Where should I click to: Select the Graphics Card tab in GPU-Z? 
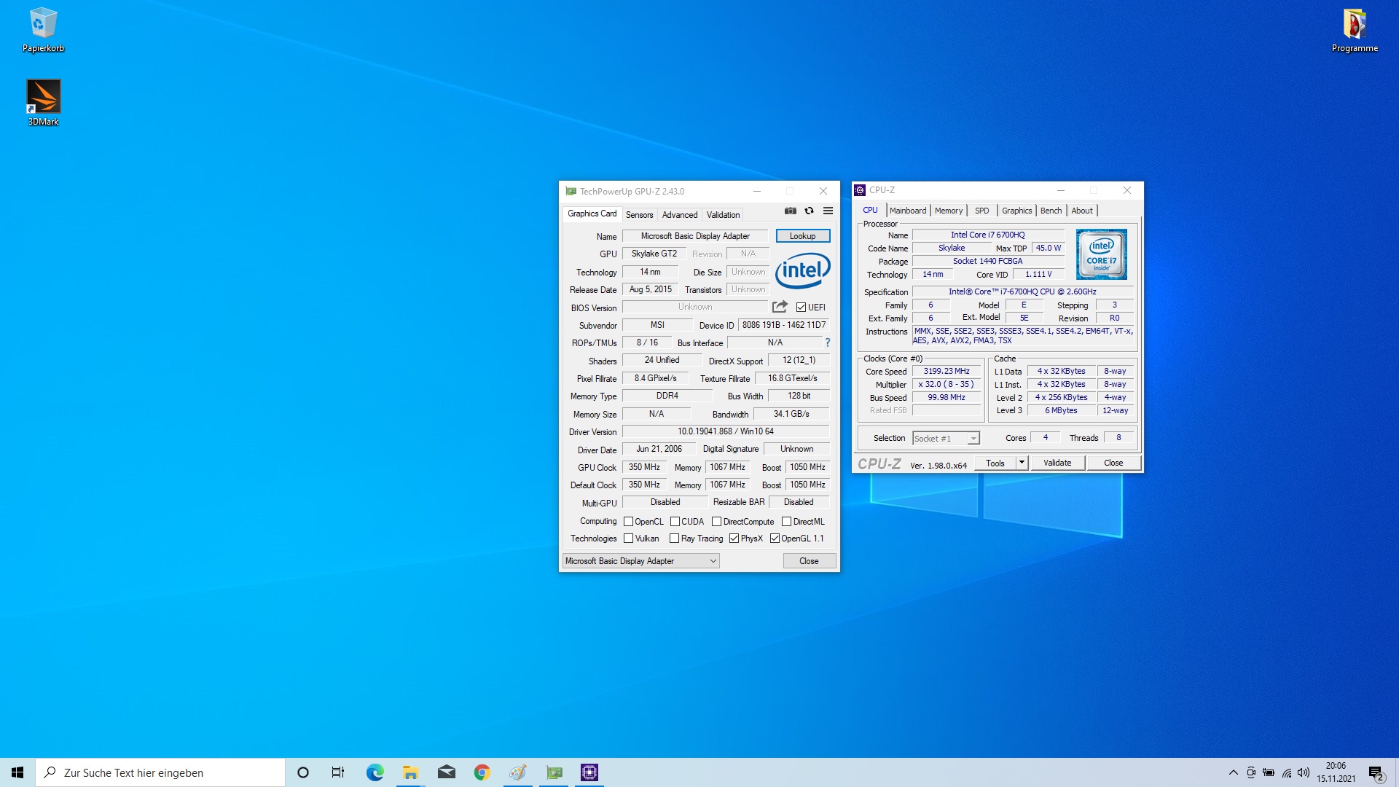[592, 214]
